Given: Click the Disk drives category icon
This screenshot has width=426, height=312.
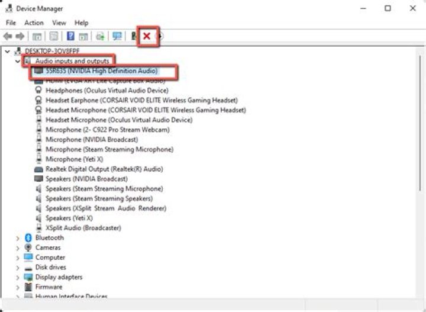Looking at the screenshot, I should [28, 268].
